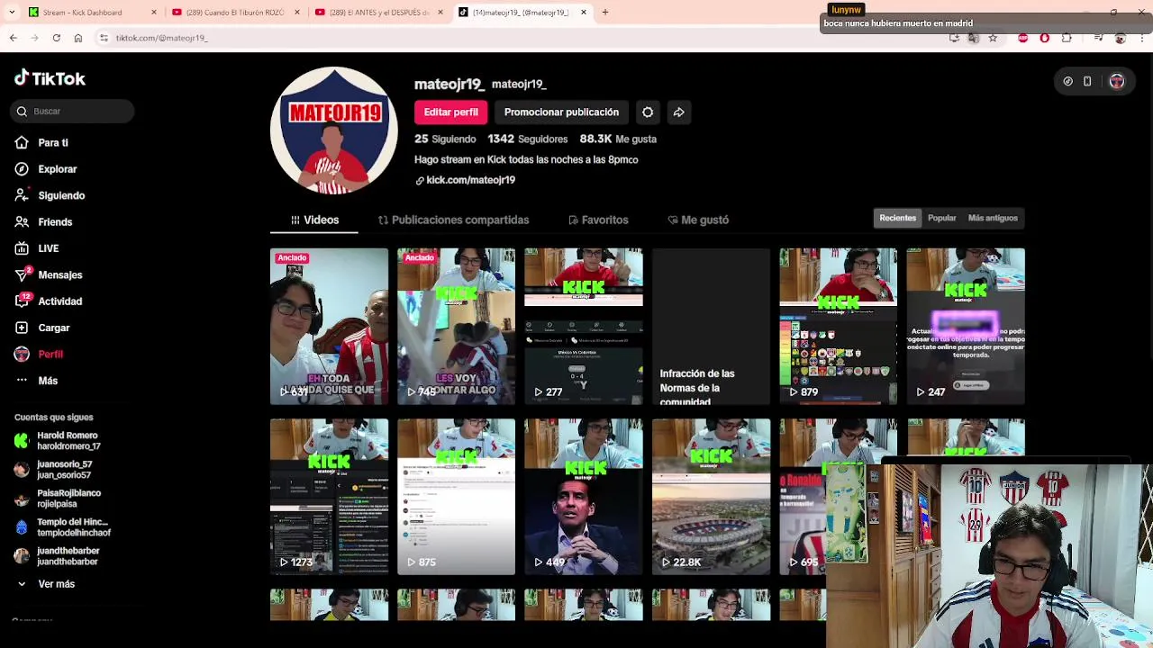The height and width of the screenshot is (648, 1153).
Task: Open a new browser tab
Action: tap(605, 13)
